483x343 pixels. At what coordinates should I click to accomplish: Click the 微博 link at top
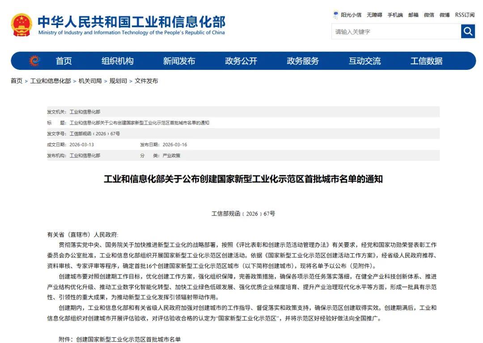[x=445, y=15]
